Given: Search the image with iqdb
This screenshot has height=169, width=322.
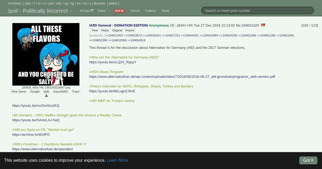Looking at the screenshot, I should 46,91.
